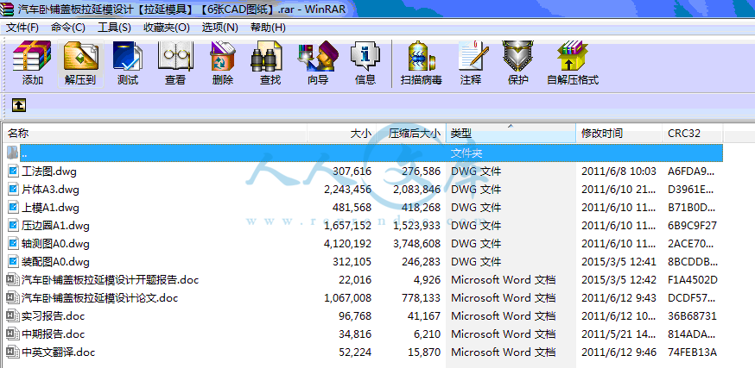This screenshot has height=368, width=755.
Task: Select file name 片体A3.dwg
Action: pyautogui.click(x=50, y=190)
